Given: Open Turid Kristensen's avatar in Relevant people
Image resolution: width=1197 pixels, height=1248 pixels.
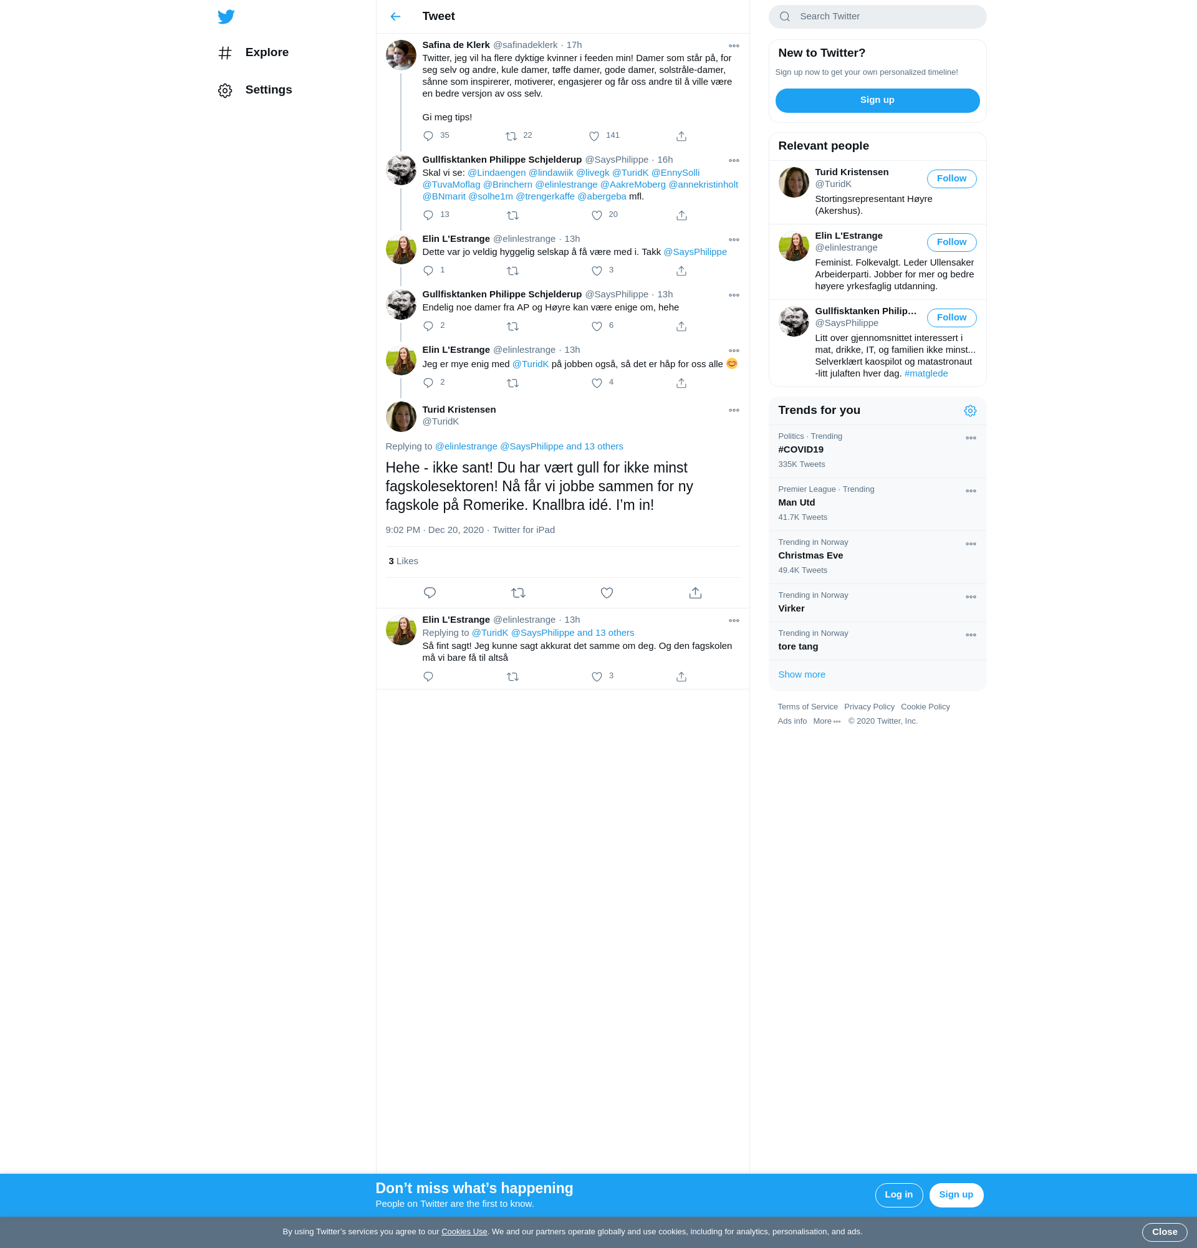Looking at the screenshot, I should point(794,183).
